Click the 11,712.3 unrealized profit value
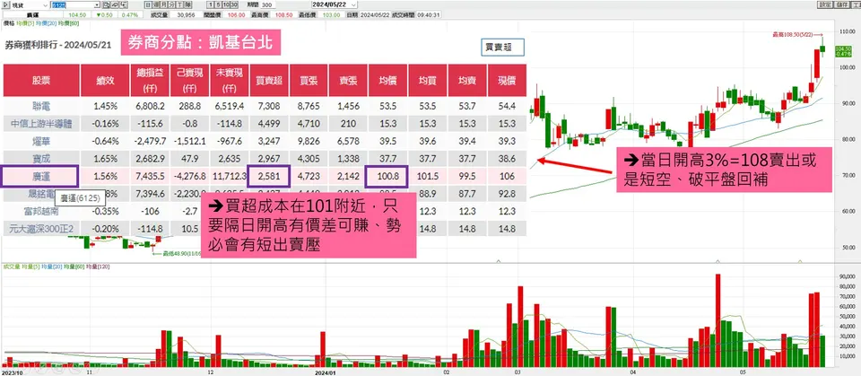Image resolution: width=861 pixels, height=376 pixels. (229, 176)
